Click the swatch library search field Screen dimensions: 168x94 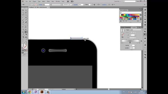click(x=130, y=13)
